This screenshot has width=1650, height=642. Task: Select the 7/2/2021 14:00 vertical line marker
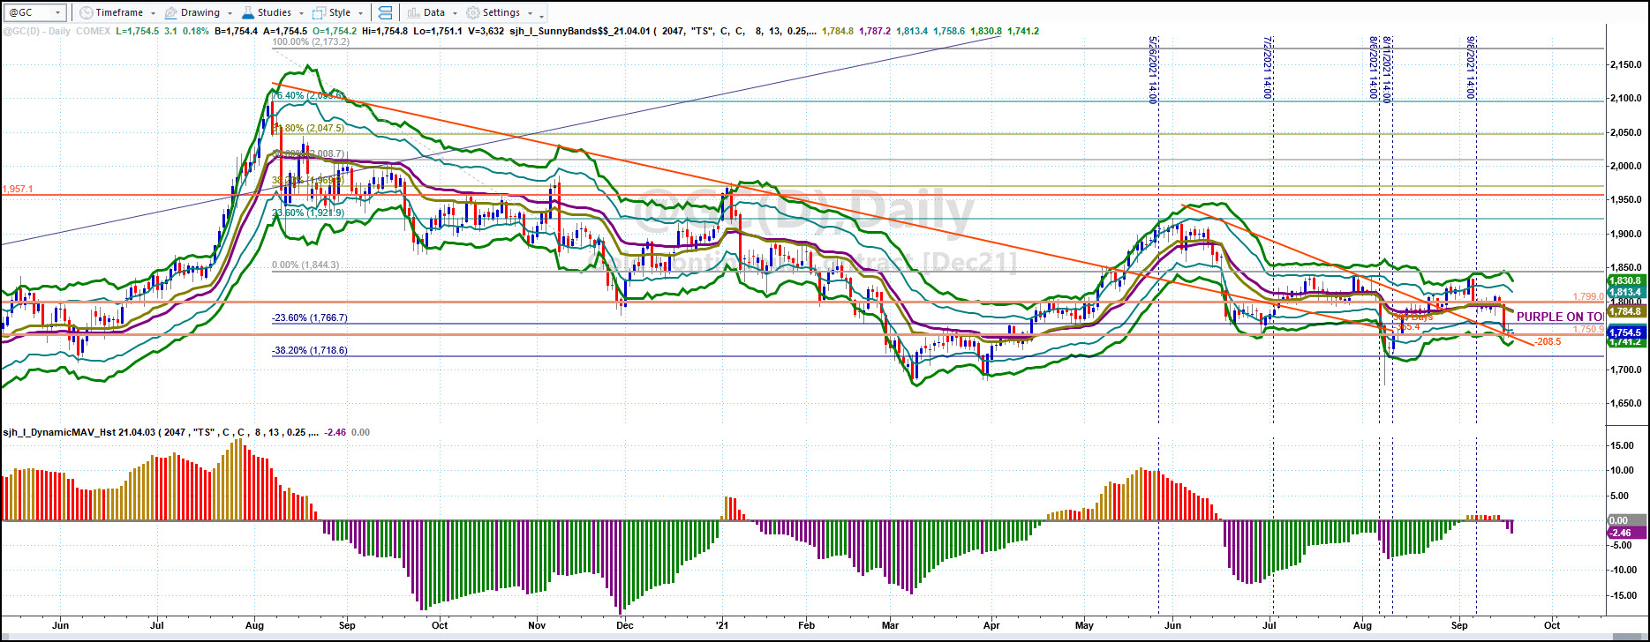pyautogui.click(x=1268, y=67)
